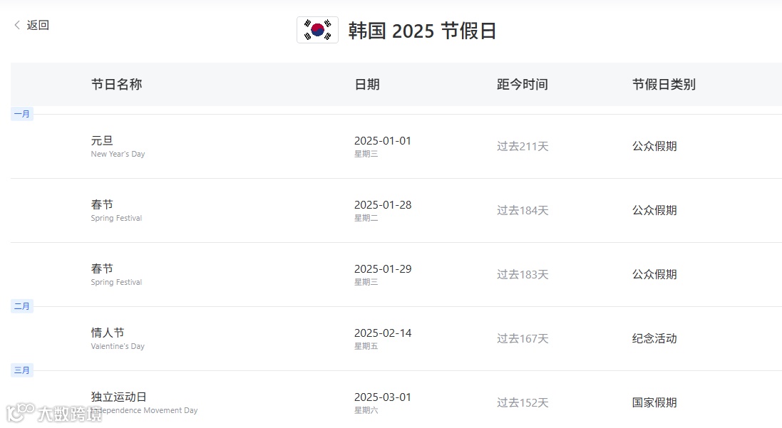Viewport: 782px width, 428px height.
Task: Select the 二月 month marker
Action: (x=22, y=306)
